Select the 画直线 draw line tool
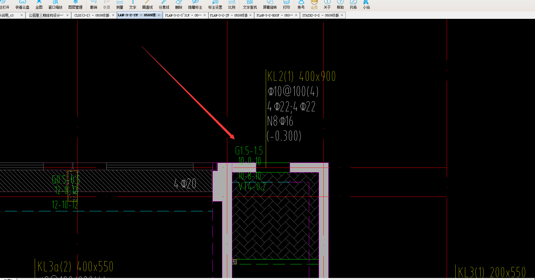Screen dimensions: 535x280 pyautogui.click(x=147, y=5)
